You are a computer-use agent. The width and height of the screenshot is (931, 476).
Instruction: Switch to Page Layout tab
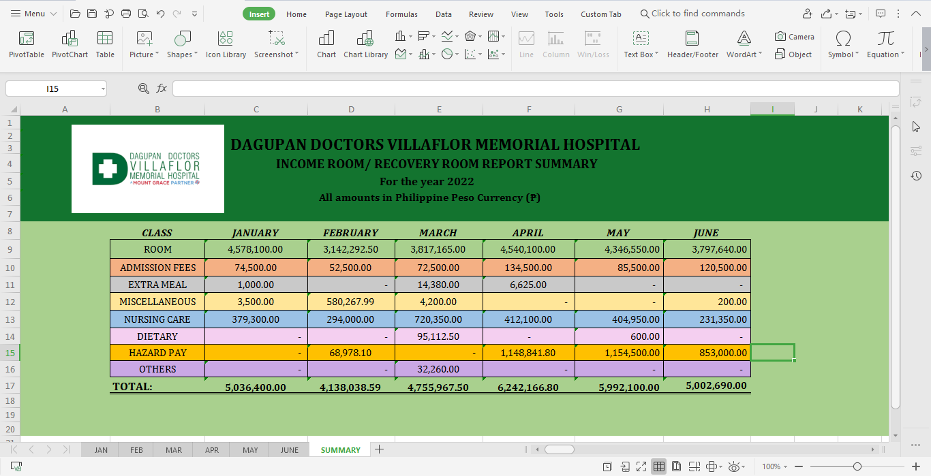coord(346,14)
